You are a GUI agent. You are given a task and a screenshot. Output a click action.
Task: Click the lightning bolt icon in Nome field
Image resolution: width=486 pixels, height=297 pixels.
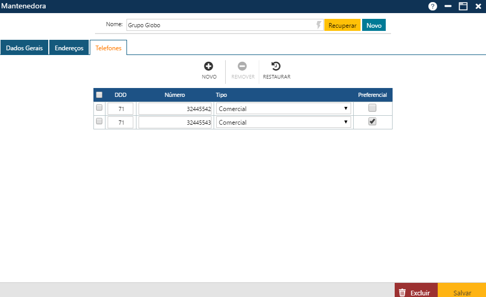point(318,25)
